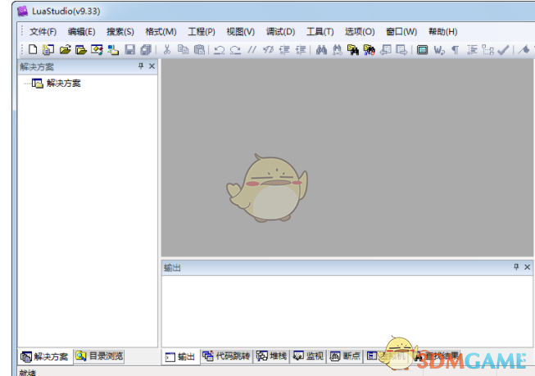
Task: Switch to the 堆栈 tab
Action: 271,356
